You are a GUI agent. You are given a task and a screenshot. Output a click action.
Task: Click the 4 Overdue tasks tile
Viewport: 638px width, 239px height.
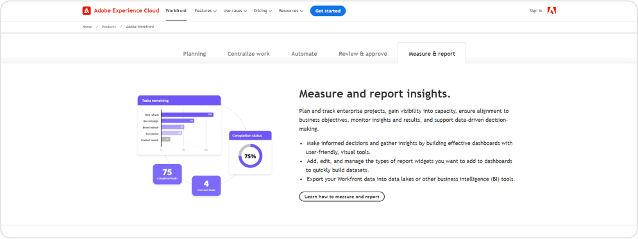point(206,186)
